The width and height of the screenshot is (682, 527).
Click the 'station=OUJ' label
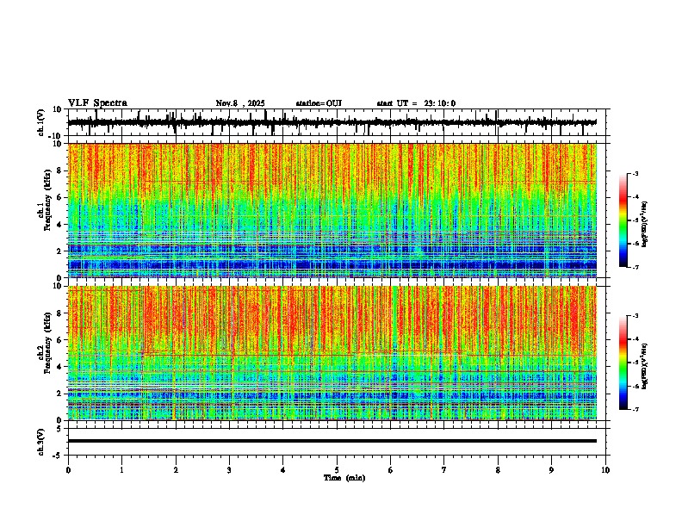tap(319, 103)
